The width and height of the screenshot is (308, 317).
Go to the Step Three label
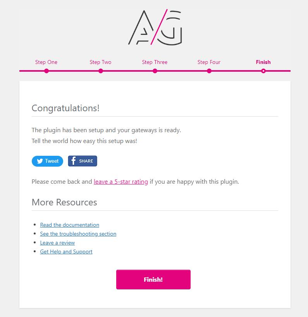[155, 62]
